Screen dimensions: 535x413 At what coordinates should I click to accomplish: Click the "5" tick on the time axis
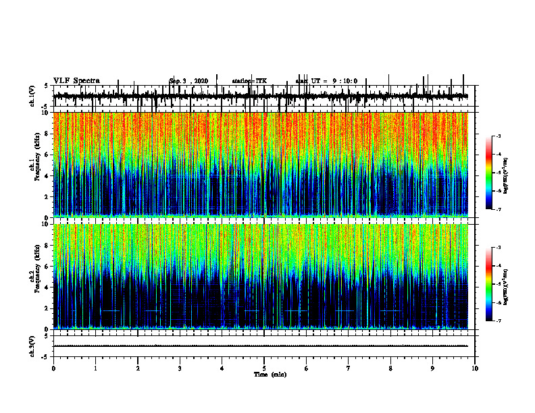[x=264, y=368]
